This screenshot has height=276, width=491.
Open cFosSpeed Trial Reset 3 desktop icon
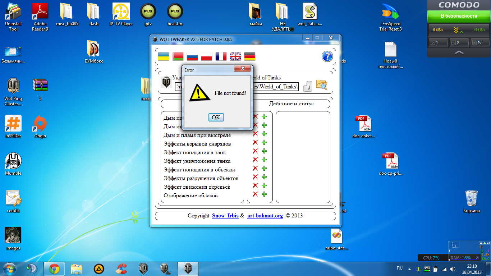click(x=391, y=17)
